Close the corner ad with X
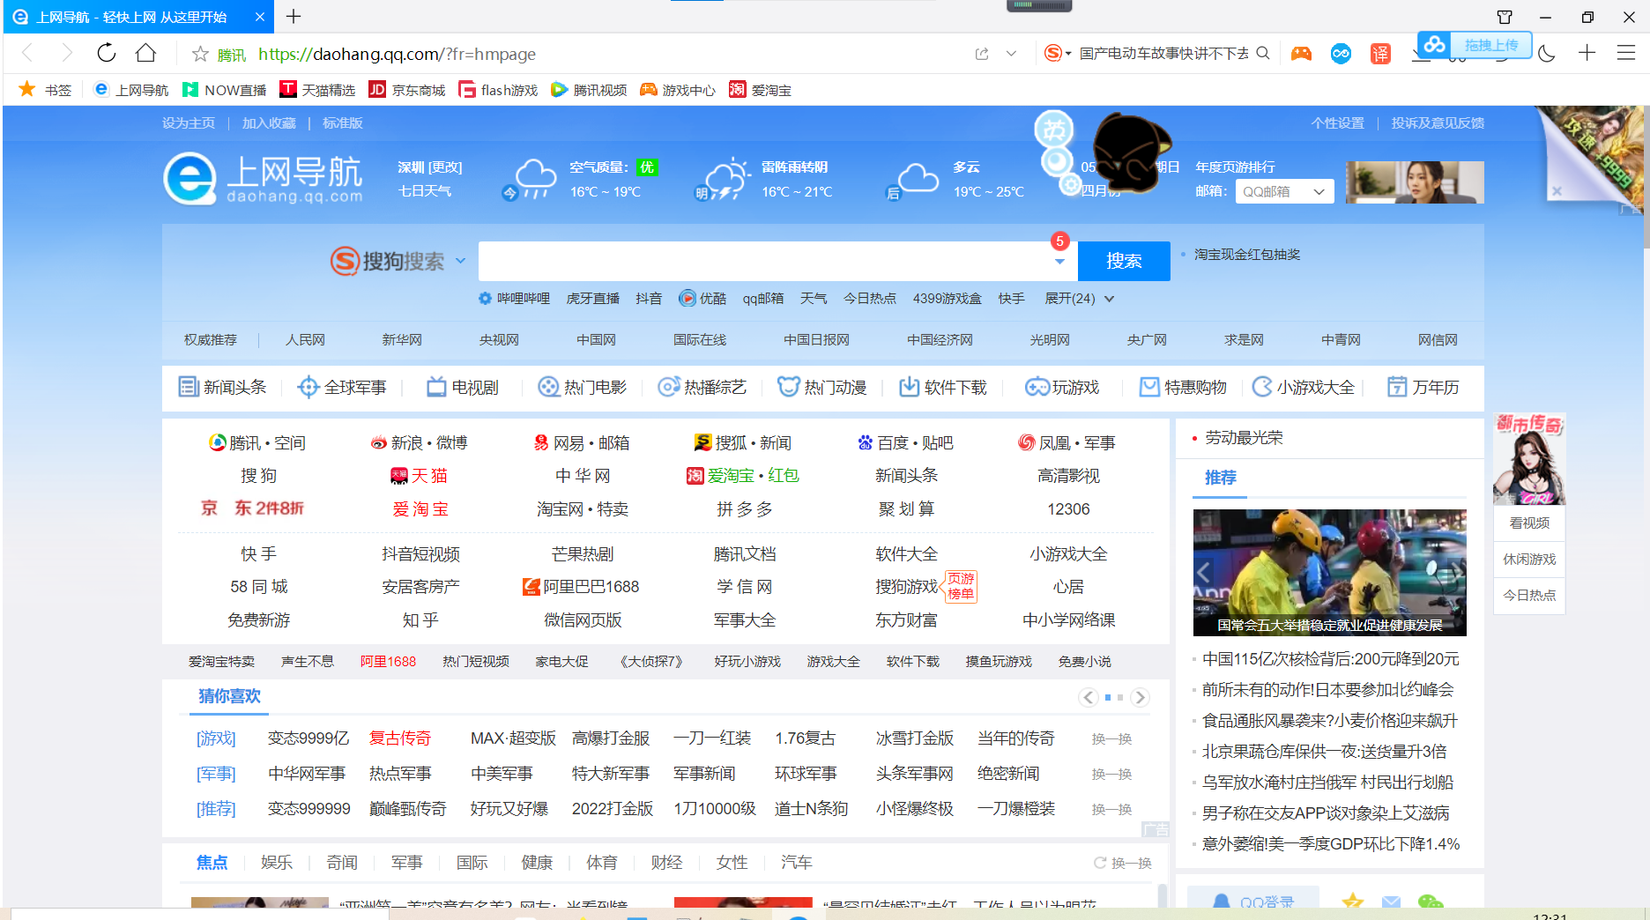This screenshot has width=1650, height=920. [1557, 190]
